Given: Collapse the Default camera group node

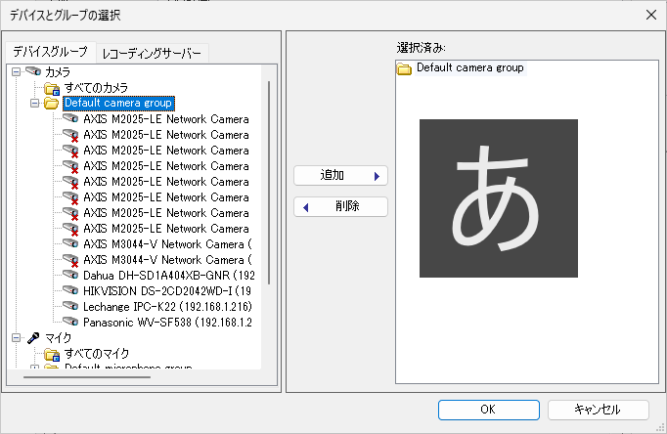Looking at the screenshot, I should click(x=35, y=104).
